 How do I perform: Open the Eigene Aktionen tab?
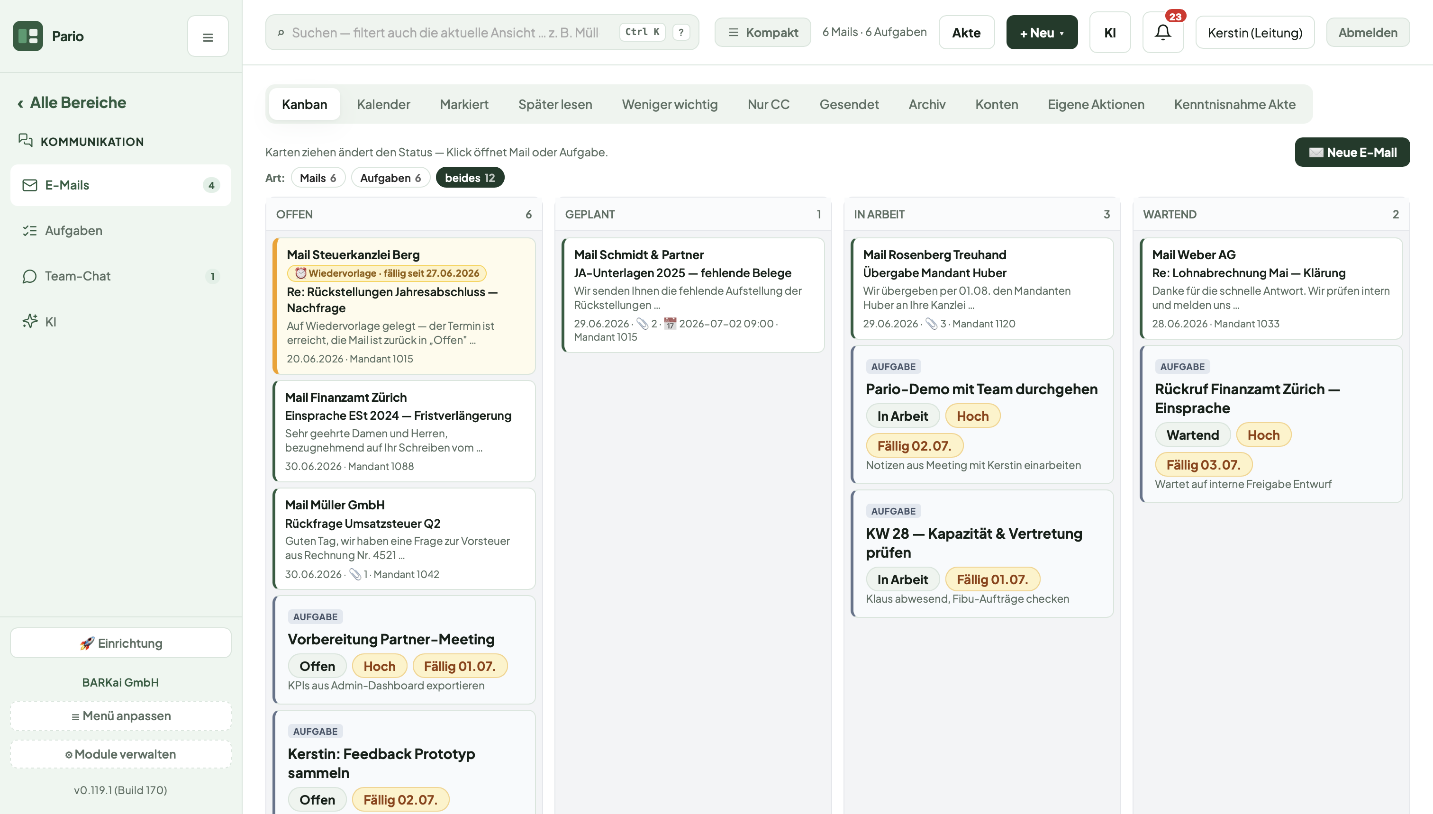click(x=1096, y=104)
